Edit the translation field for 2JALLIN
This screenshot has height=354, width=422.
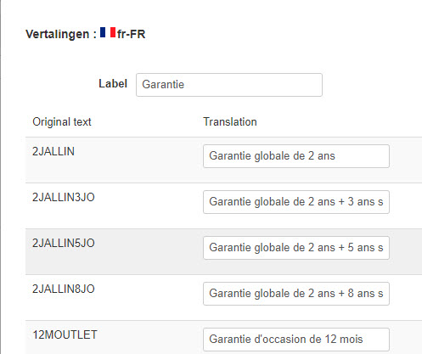(296, 156)
